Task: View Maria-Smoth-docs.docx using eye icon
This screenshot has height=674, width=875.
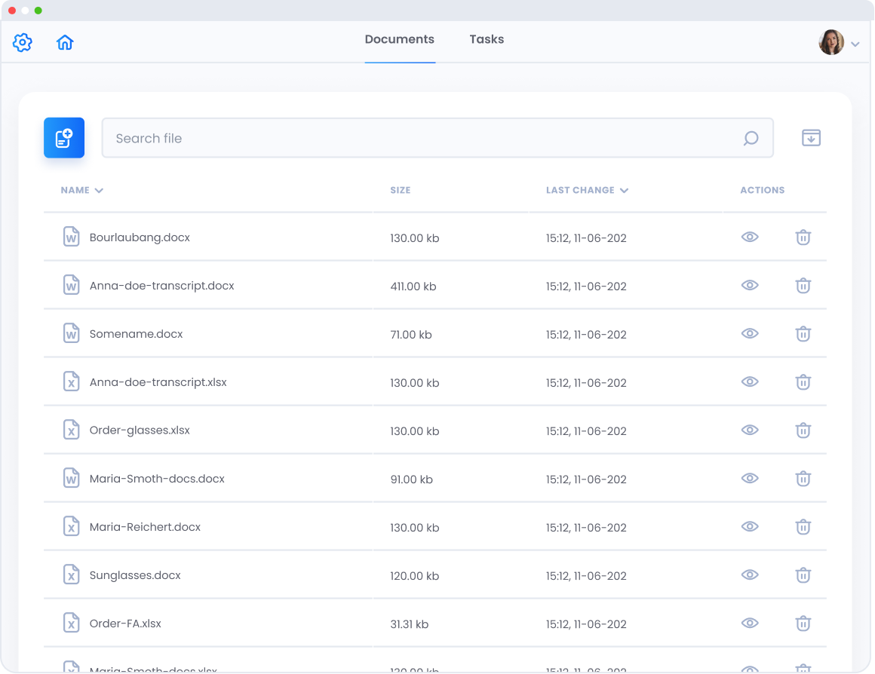Action: click(749, 479)
